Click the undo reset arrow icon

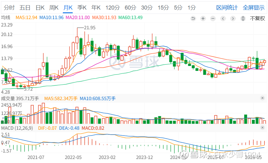[x=193, y=18]
